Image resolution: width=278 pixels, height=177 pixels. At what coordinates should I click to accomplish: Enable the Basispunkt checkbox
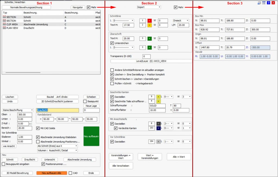pos(85,101)
